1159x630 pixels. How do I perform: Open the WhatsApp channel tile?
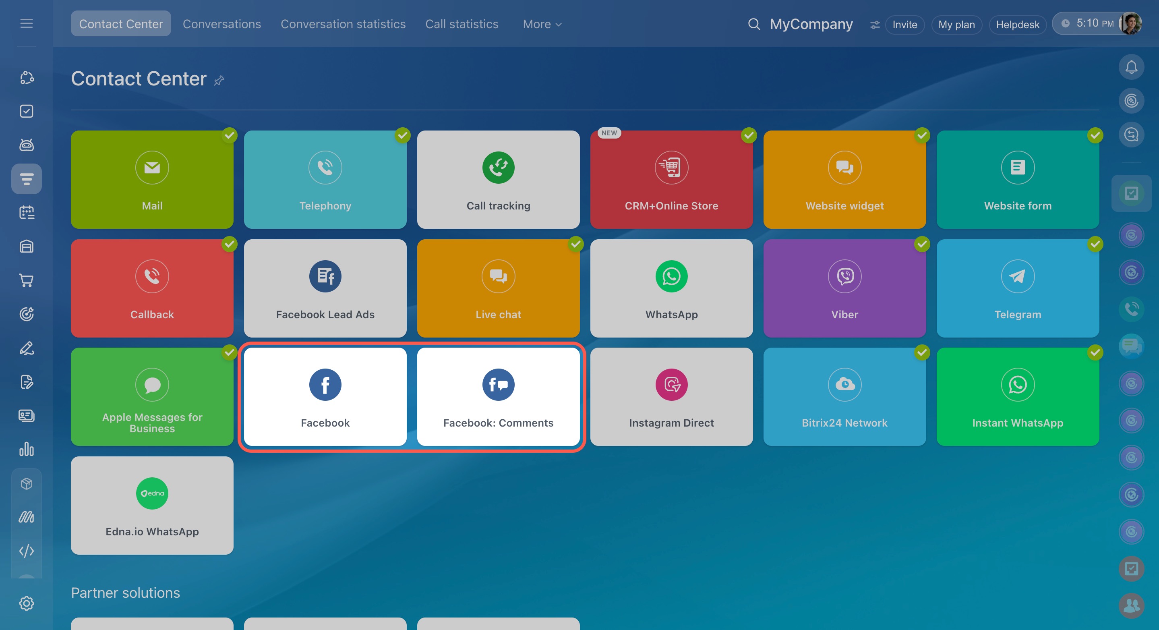click(x=671, y=288)
